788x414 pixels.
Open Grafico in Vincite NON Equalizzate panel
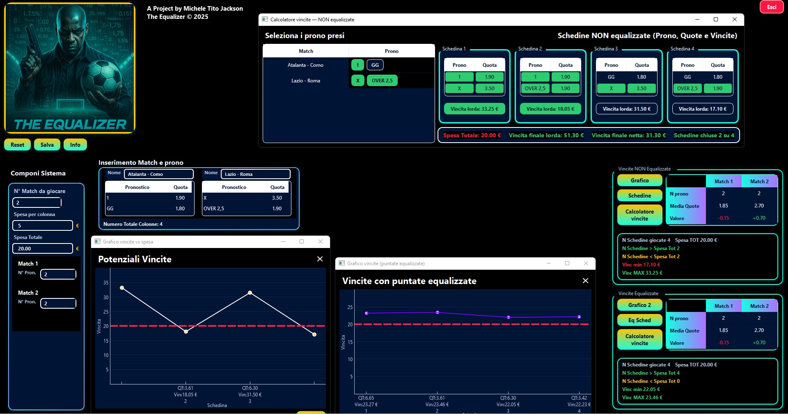tap(639, 180)
